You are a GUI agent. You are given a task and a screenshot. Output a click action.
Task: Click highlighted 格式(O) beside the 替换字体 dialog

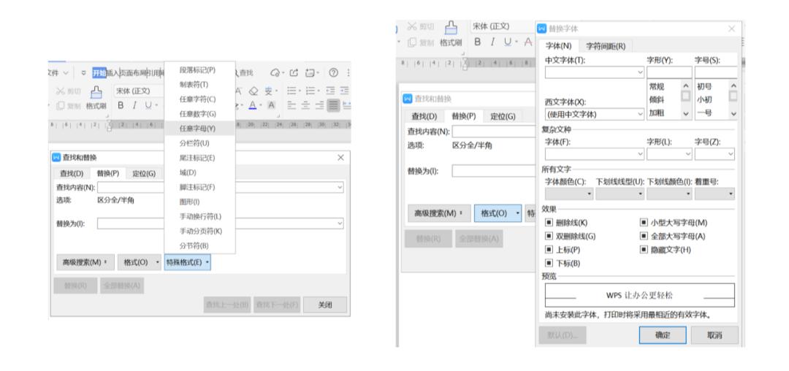498,213
